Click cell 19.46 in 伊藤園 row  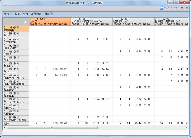(x=147, y=51)
